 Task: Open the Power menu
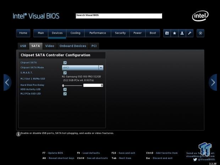138,33
